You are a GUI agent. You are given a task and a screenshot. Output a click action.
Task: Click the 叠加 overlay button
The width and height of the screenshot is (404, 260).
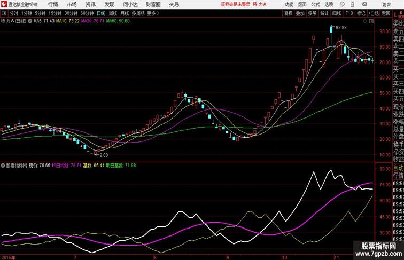pos(300,13)
